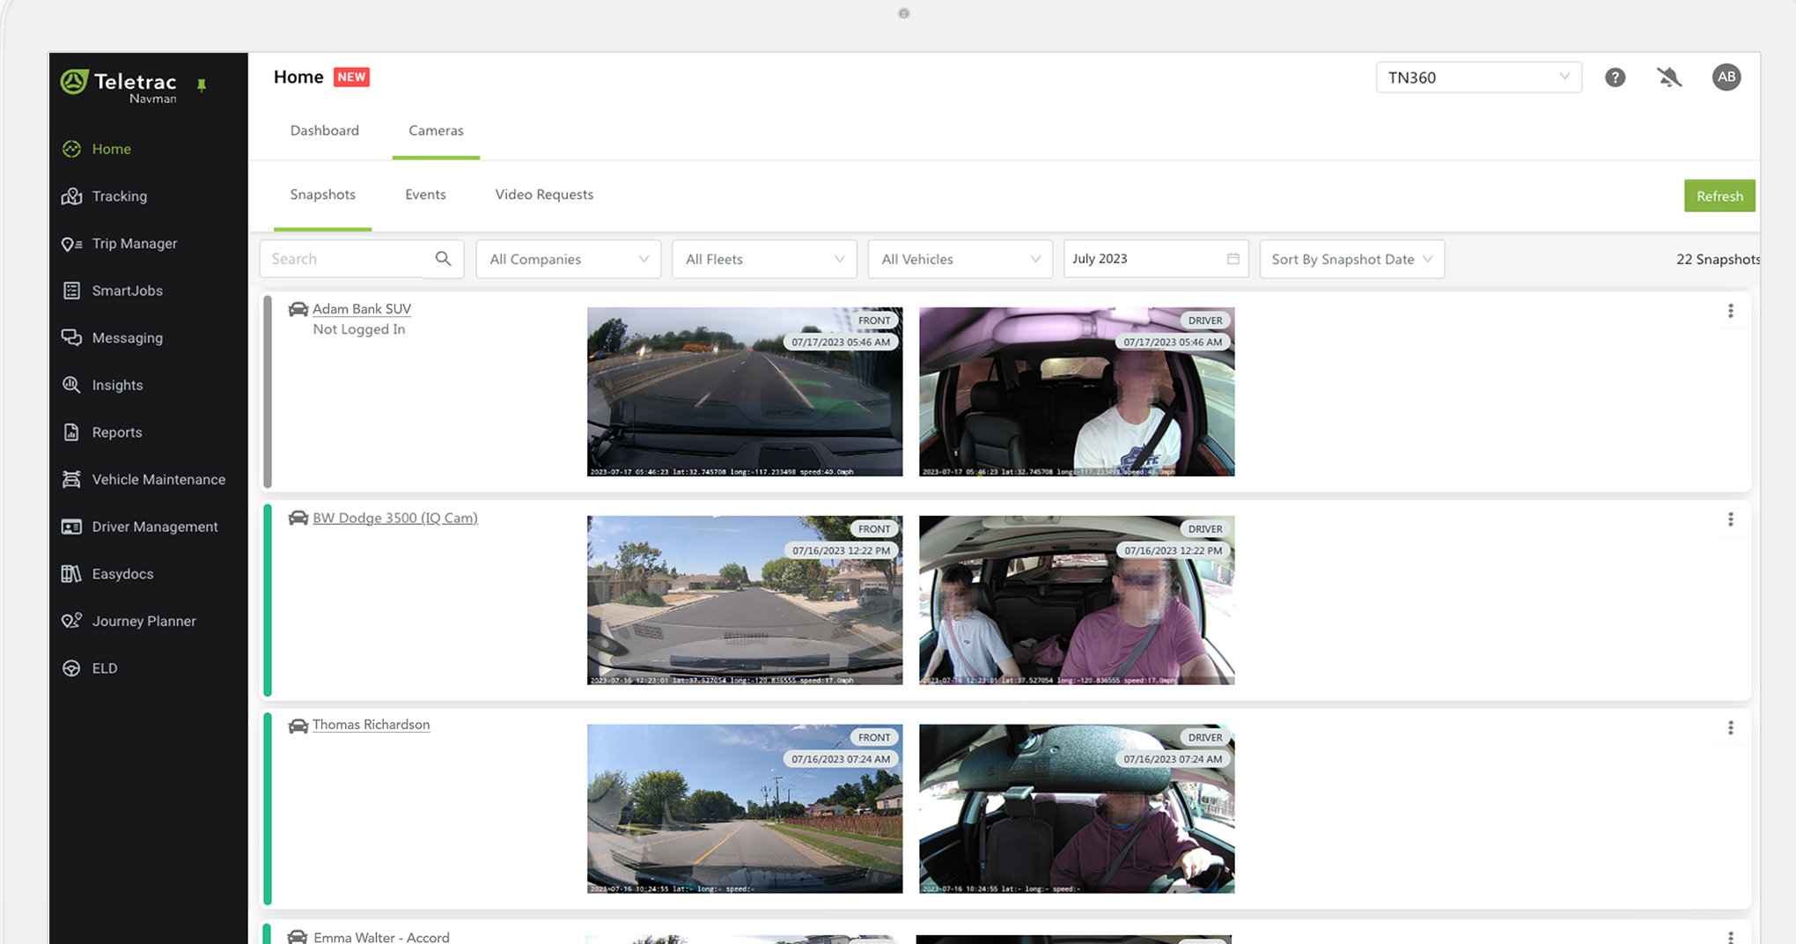The width and height of the screenshot is (1796, 944).
Task: Click the Teletrac Navman logo
Action: (x=118, y=86)
